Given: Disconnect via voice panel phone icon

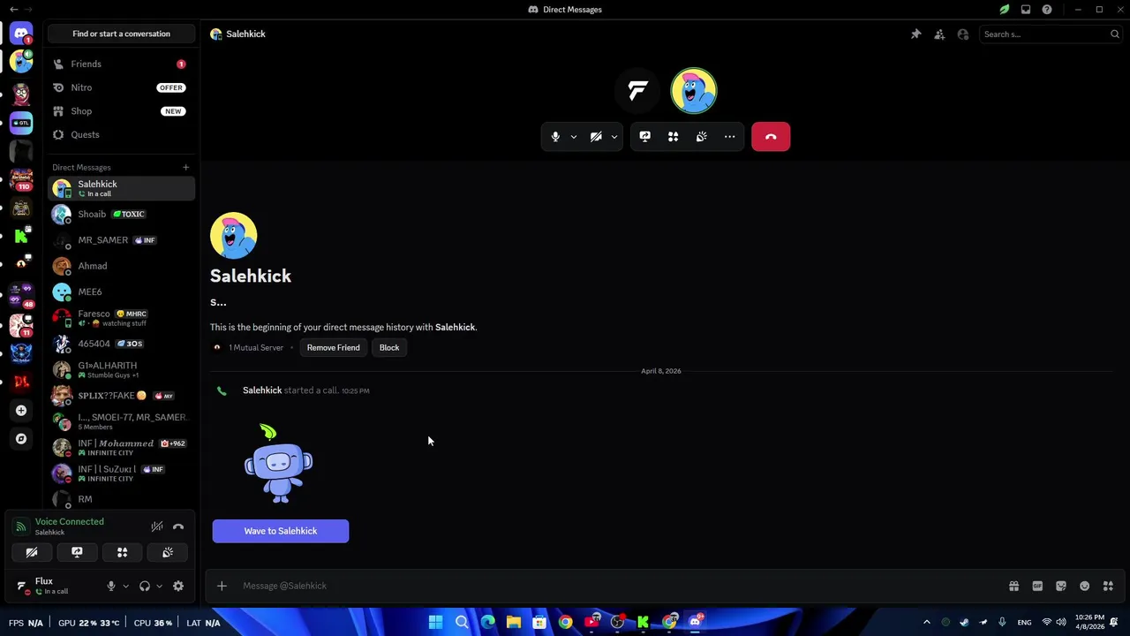Looking at the screenshot, I should [178, 526].
